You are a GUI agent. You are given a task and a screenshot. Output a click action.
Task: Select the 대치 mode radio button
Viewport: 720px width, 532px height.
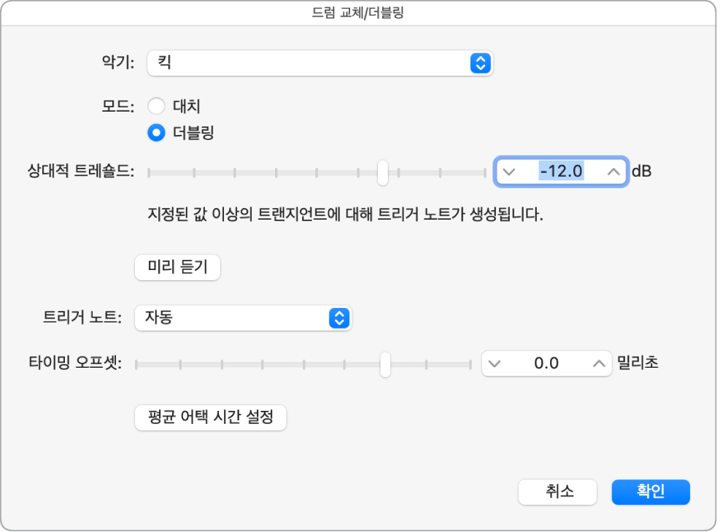[x=156, y=106]
